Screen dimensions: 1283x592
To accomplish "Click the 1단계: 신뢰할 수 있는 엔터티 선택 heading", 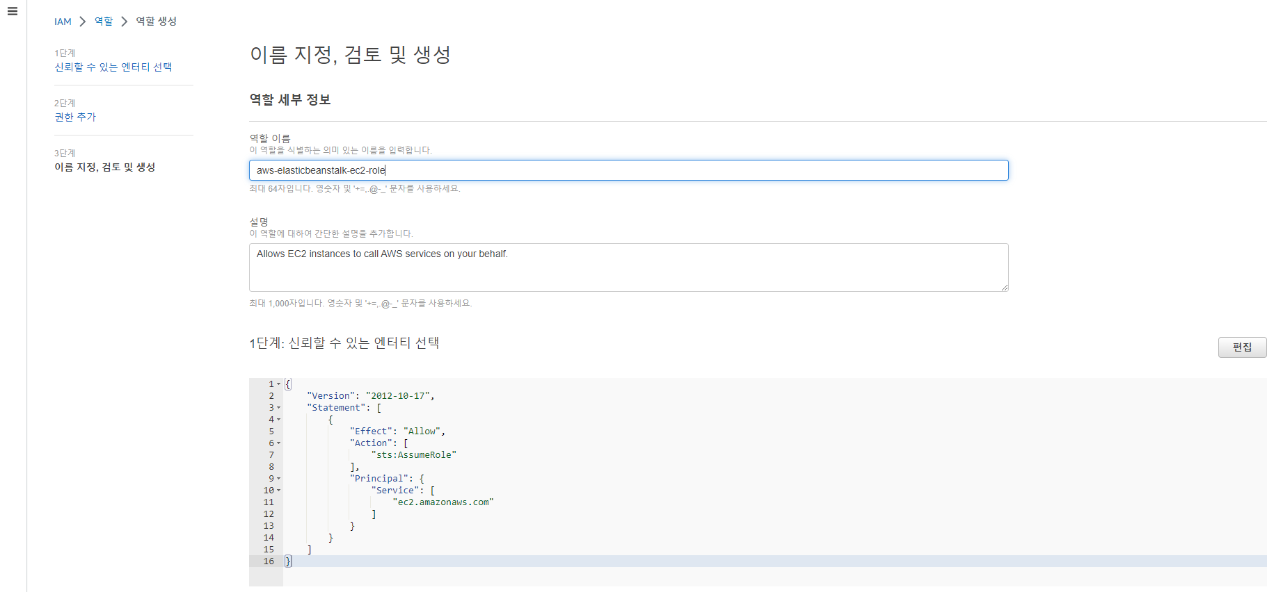I will tap(344, 343).
